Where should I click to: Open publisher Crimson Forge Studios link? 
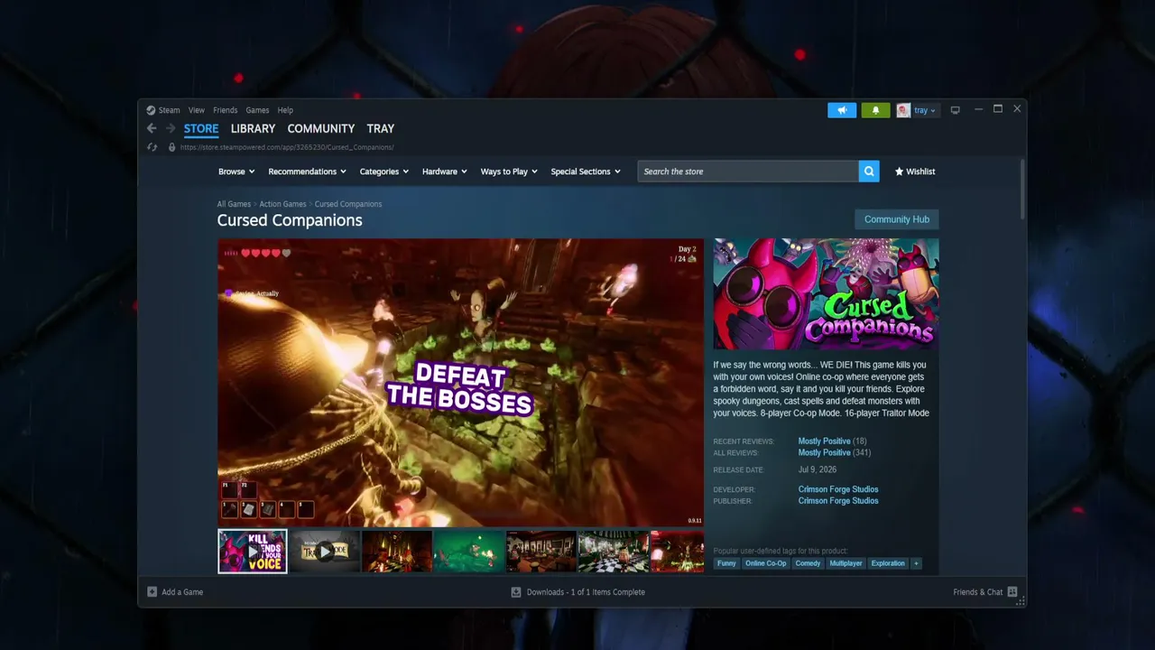point(838,500)
